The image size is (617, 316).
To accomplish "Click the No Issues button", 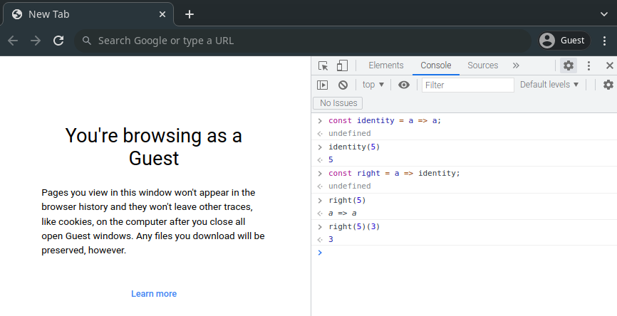I will tap(338, 103).
